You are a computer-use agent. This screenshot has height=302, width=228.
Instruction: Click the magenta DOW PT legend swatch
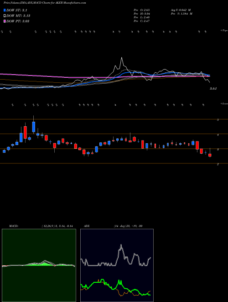pos(5,21)
